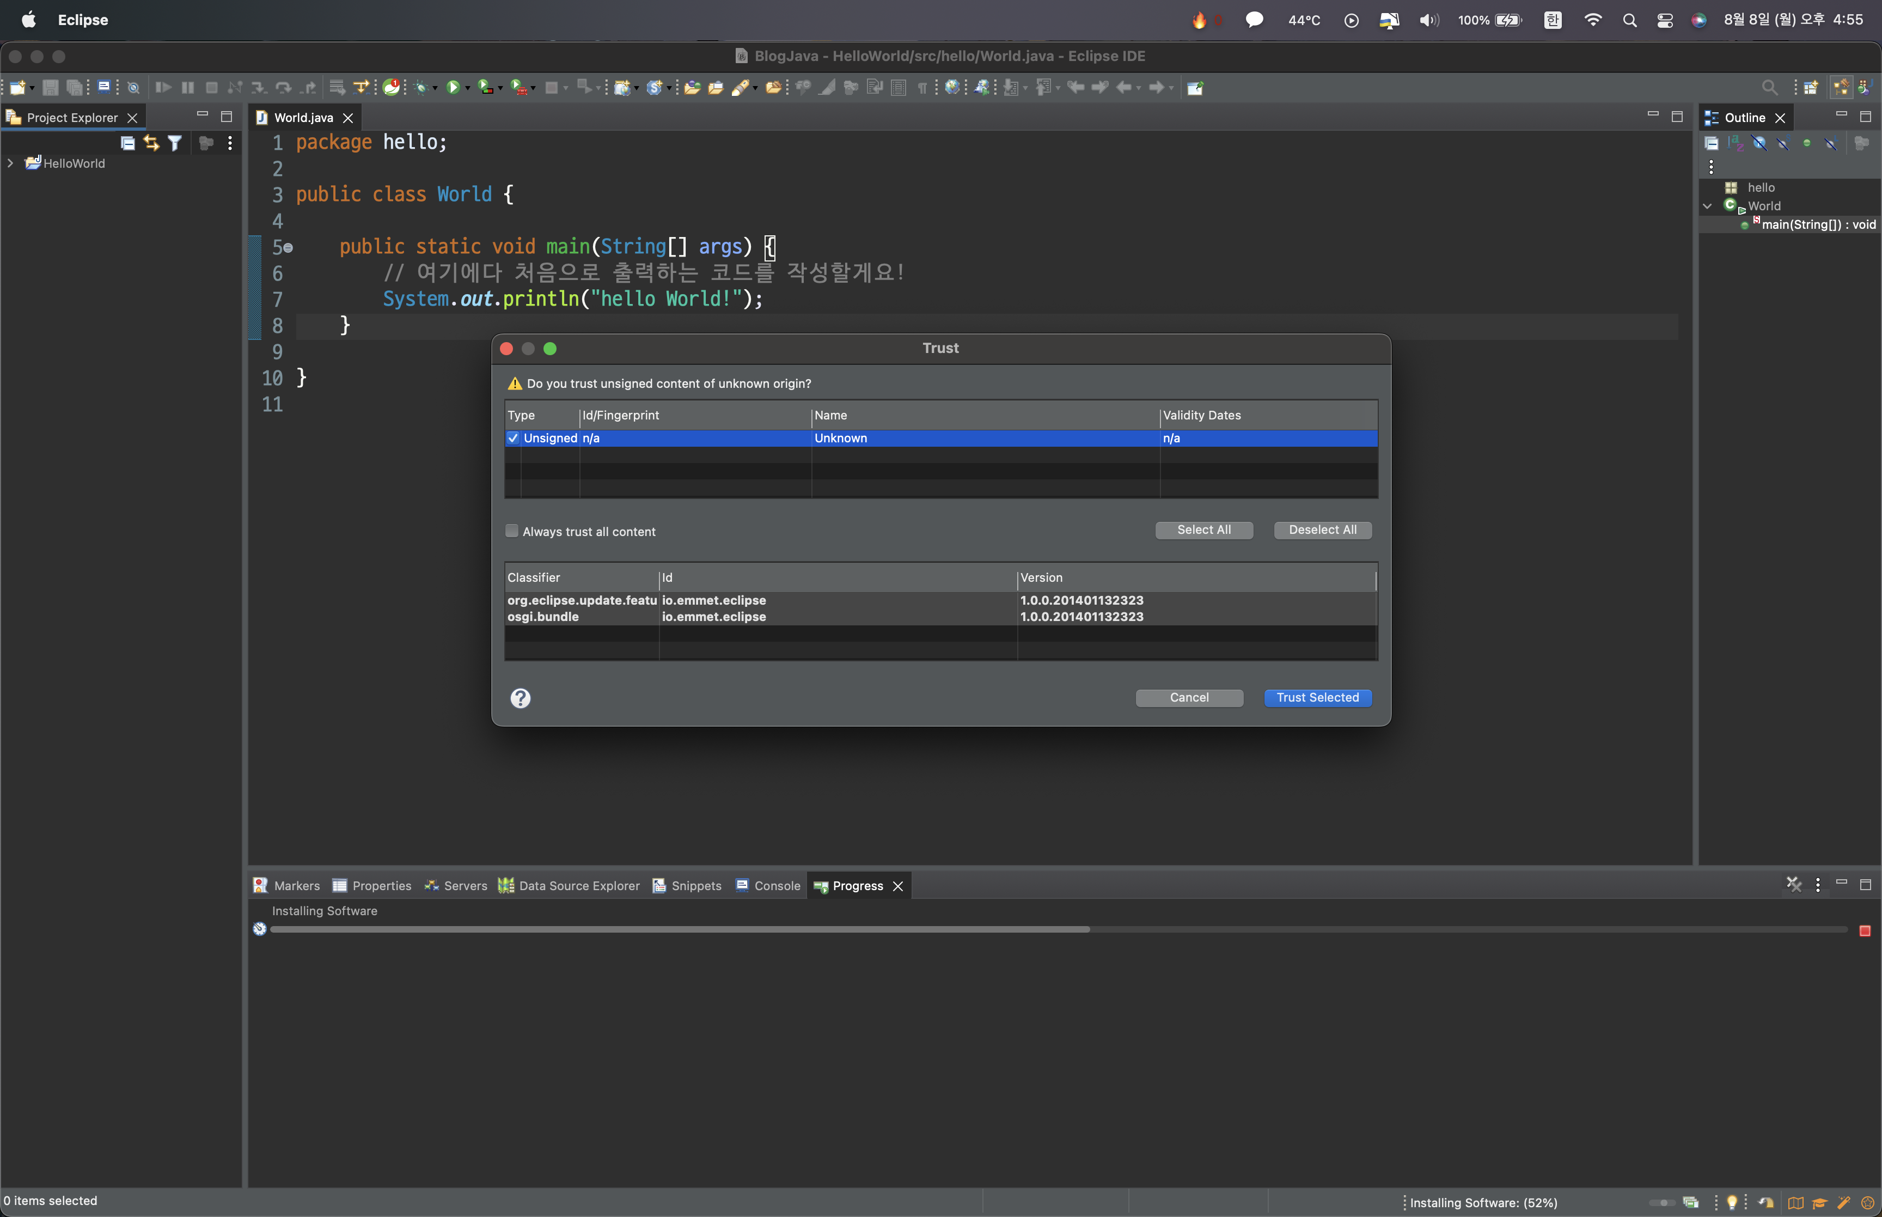Viewport: 1882px width, 1217px height.
Task: Click the green Run button in toolbar
Action: tap(453, 88)
